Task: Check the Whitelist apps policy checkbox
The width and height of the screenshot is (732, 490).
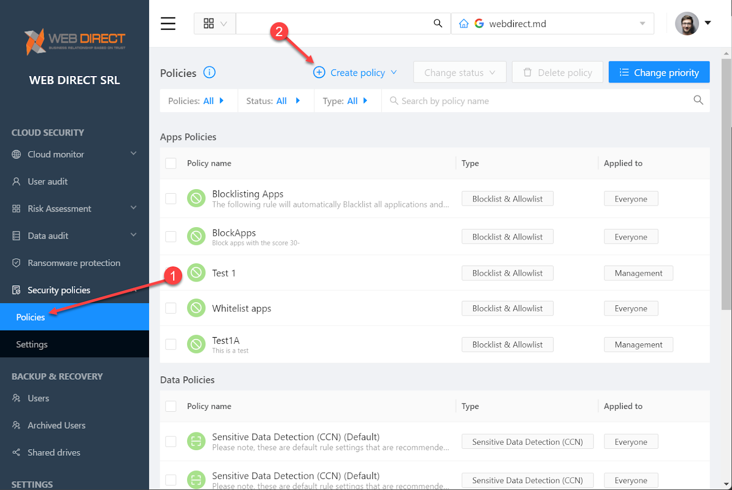Action: point(171,308)
